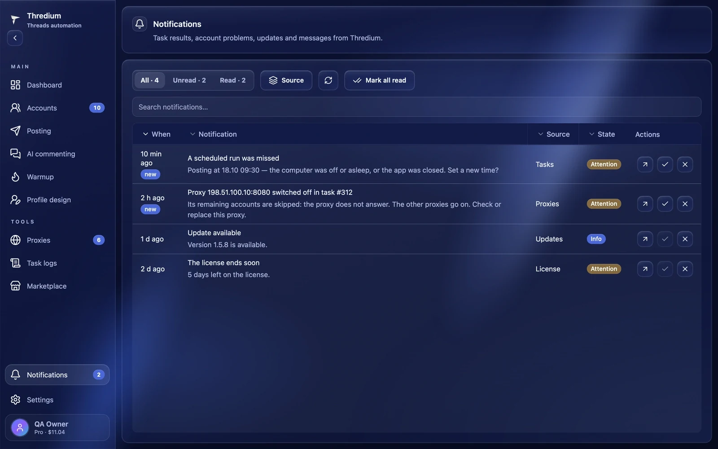Click the QA Owner avatar icon
718x449 pixels.
(20, 427)
